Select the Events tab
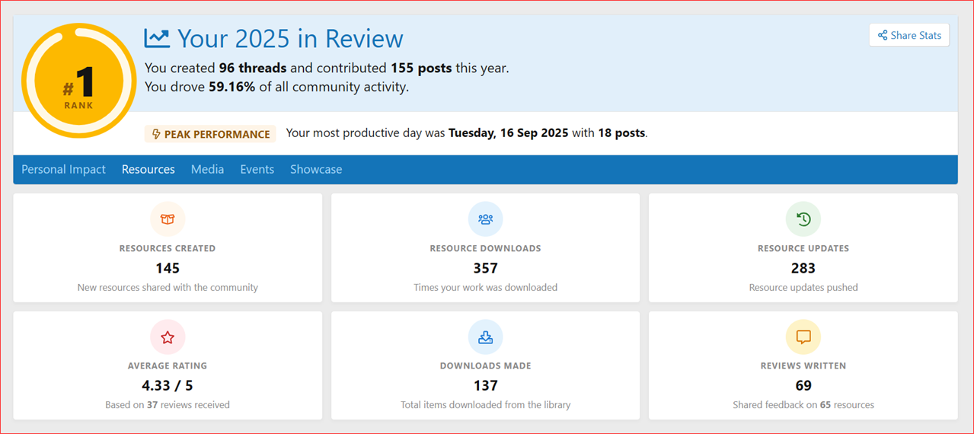 (x=257, y=169)
